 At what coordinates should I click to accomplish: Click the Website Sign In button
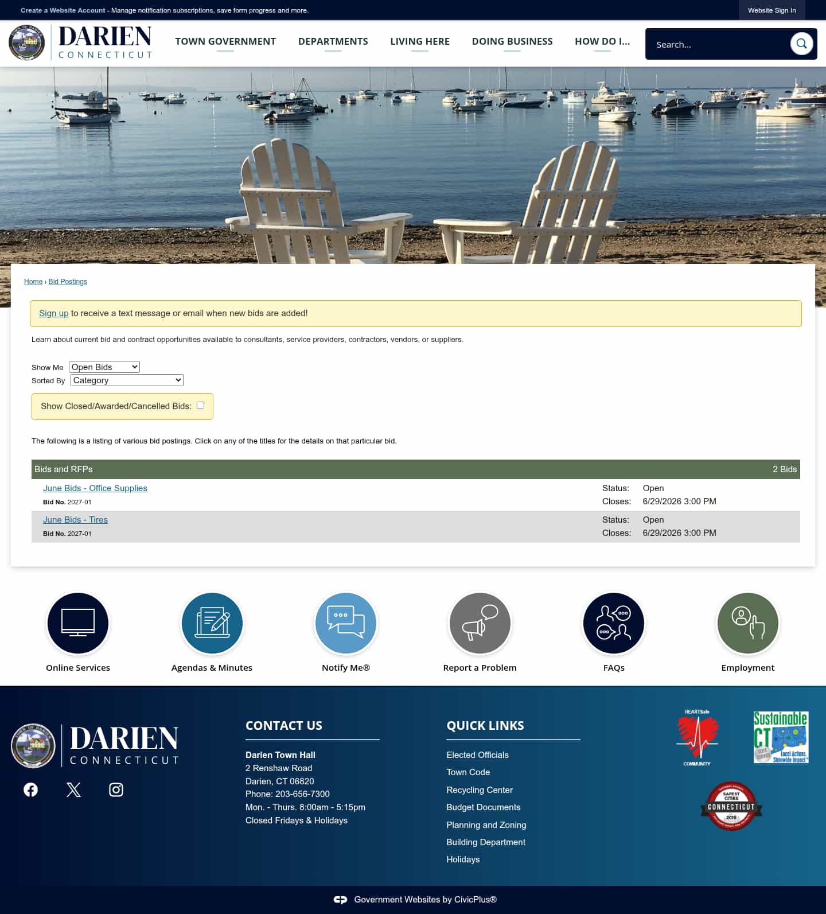click(x=772, y=10)
